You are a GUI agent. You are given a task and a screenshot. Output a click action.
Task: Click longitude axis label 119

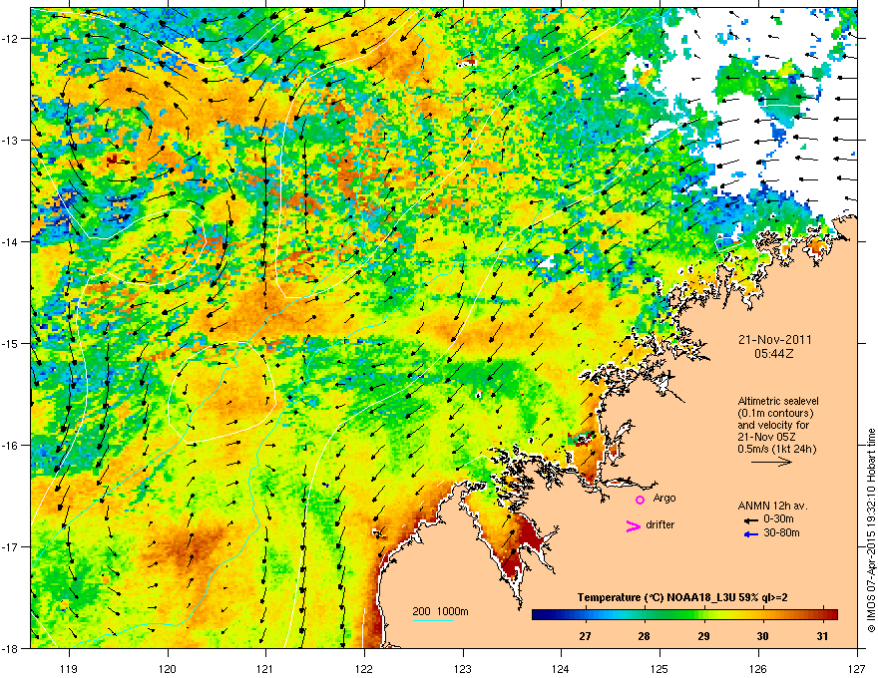pos(69,668)
